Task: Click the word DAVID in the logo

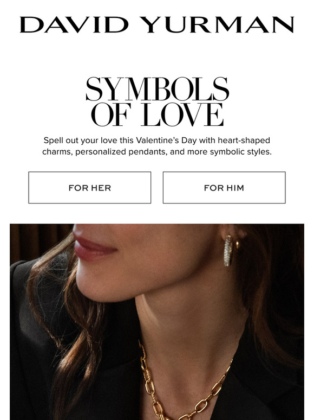Action: coord(74,24)
